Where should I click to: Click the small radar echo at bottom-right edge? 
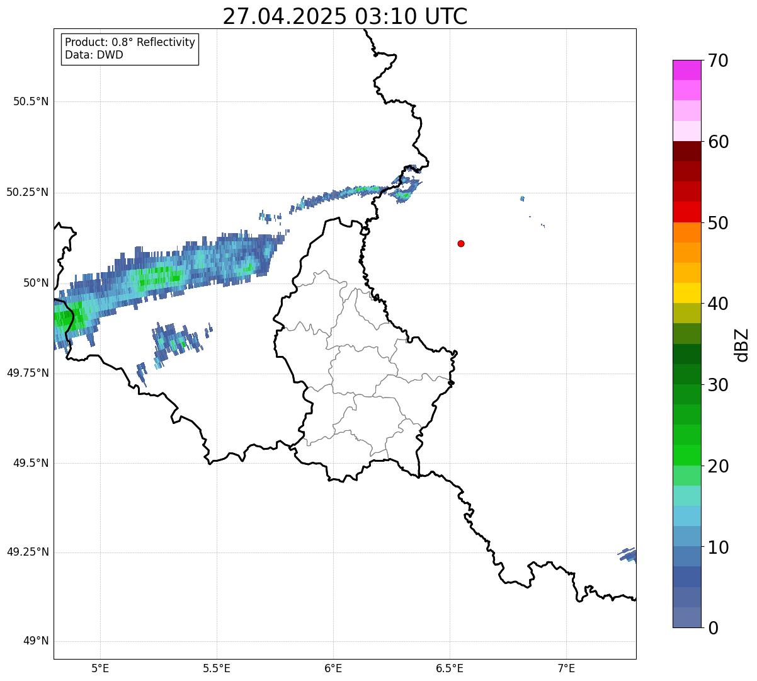(x=628, y=554)
